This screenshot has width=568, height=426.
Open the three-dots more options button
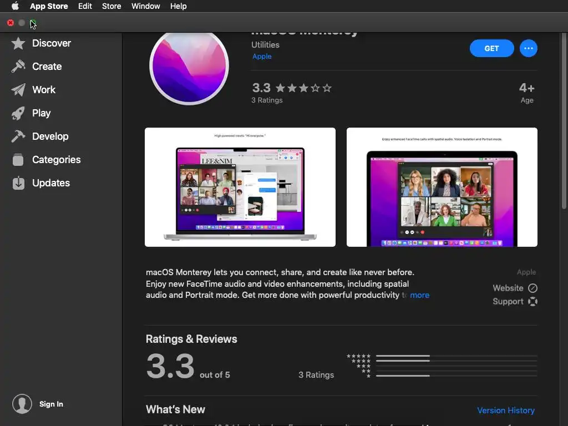[529, 48]
